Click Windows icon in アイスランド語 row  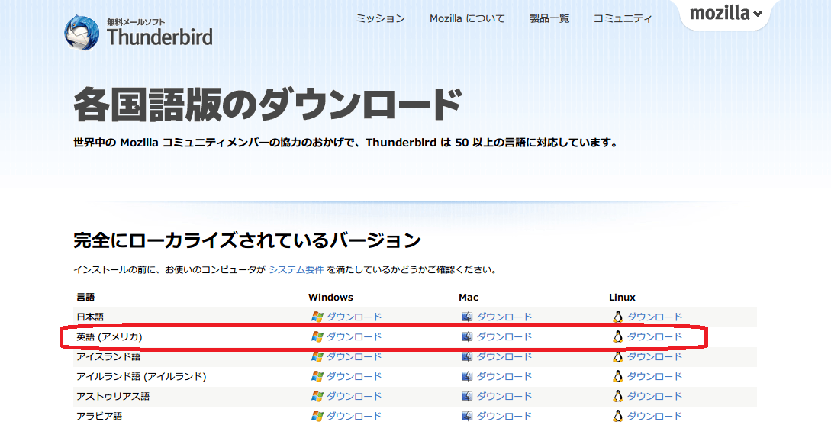click(x=317, y=356)
